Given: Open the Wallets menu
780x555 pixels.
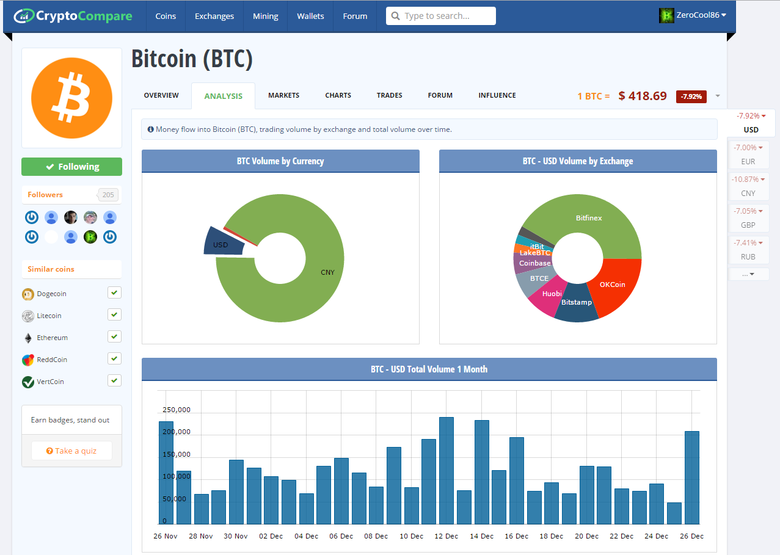Looking at the screenshot, I should (311, 16).
